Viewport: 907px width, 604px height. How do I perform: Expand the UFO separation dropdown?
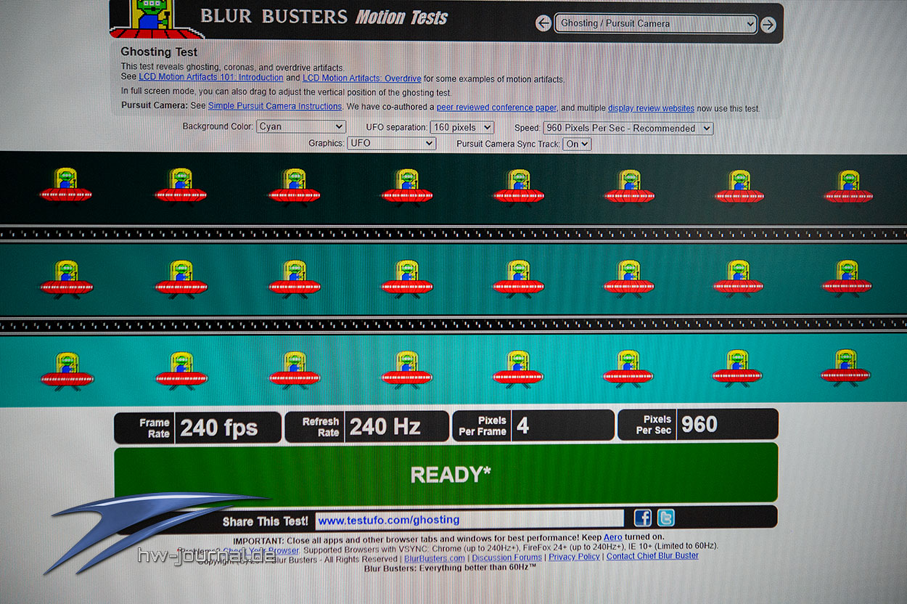pyautogui.click(x=462, y=128)
